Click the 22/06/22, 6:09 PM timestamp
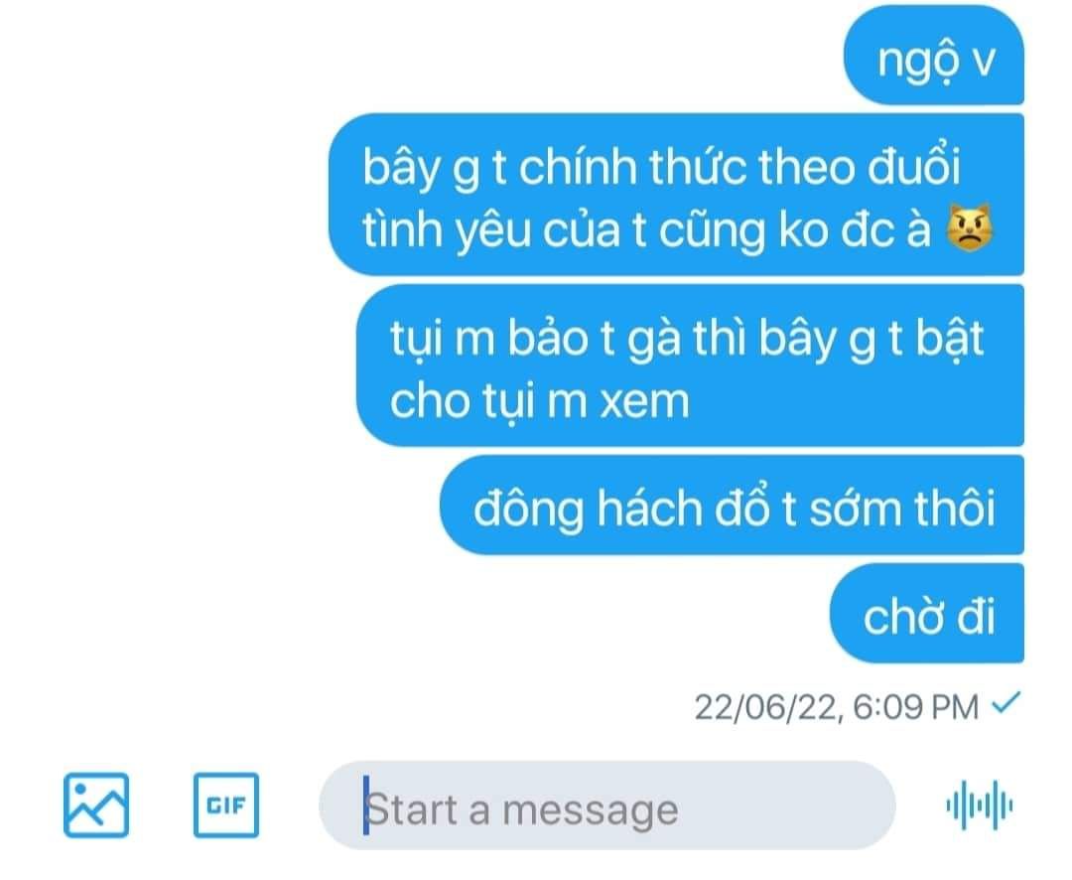This screenshot has width=1072, height=880. coord(837,707)
